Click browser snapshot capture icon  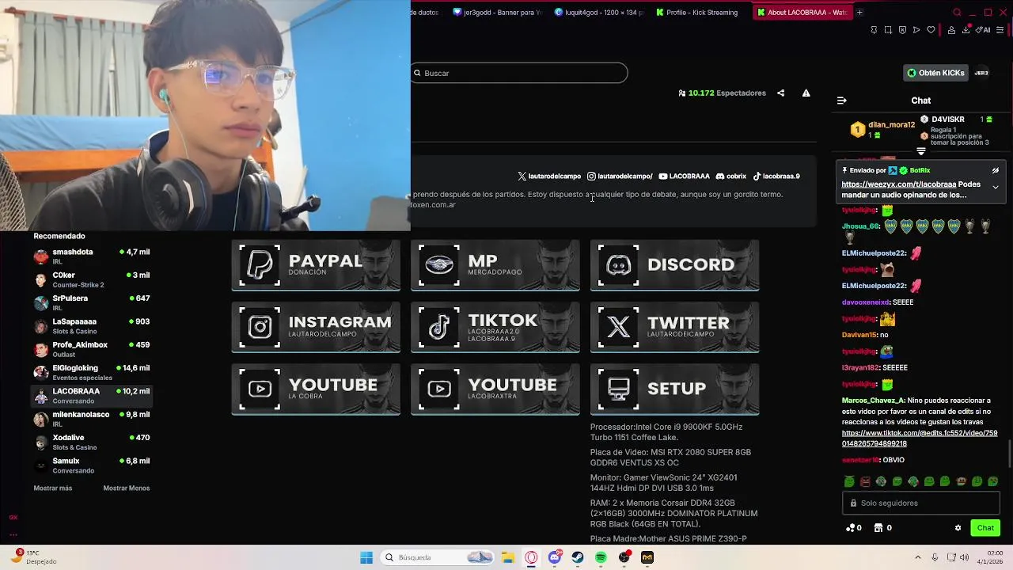pyautogui.click(x=888, y=30)
